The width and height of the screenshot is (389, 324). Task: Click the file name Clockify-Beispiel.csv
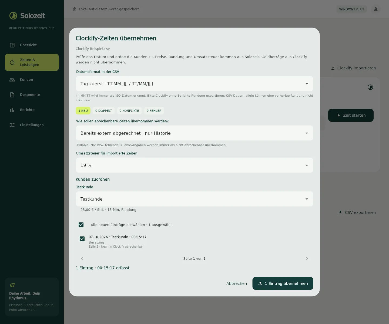93,49
